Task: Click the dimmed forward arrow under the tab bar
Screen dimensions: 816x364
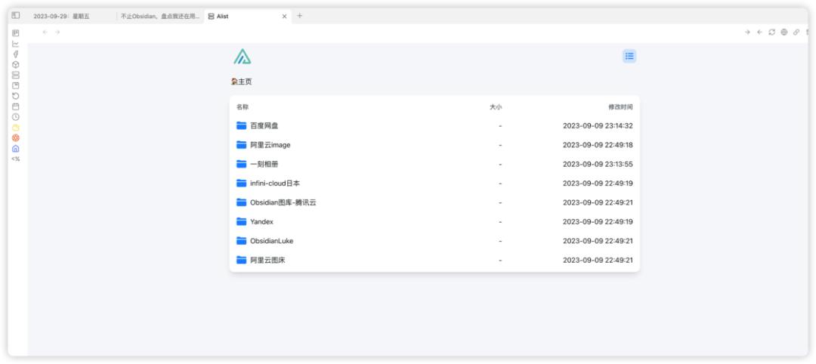Action: click(57, 32)
